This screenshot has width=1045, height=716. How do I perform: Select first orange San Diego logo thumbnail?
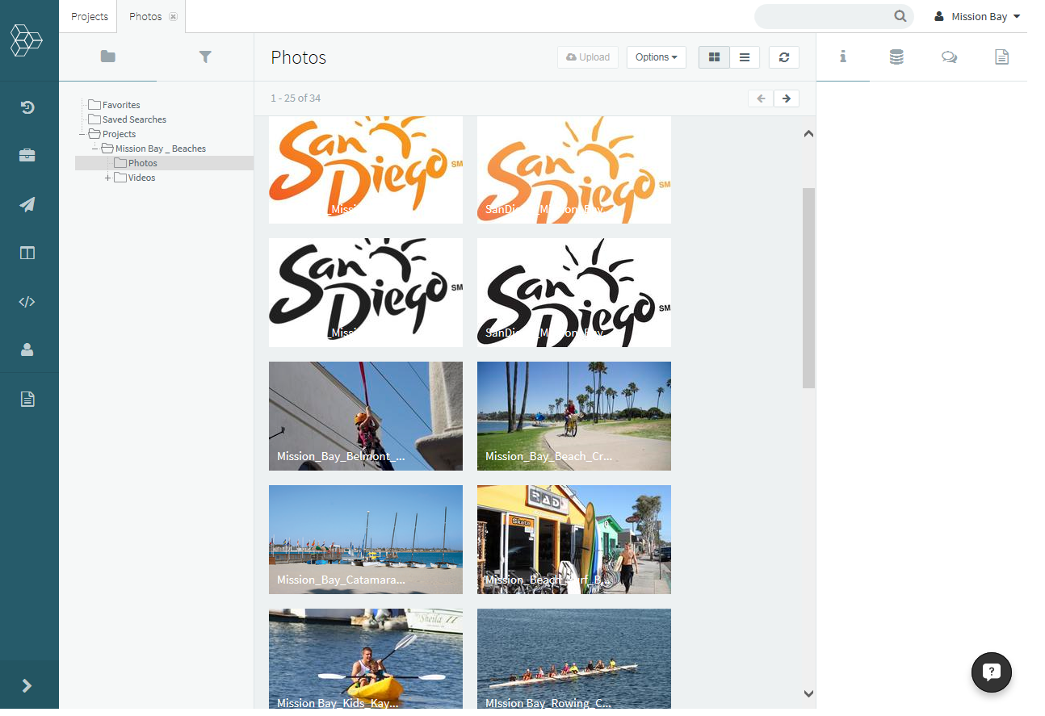point(366,170)
